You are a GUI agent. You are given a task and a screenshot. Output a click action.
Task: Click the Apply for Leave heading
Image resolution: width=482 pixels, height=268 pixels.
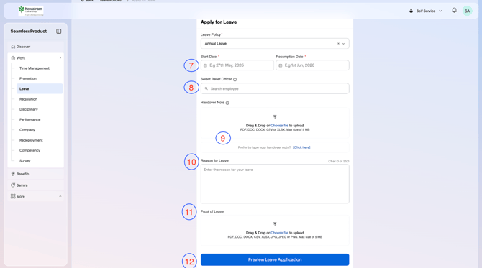[219, 22]
